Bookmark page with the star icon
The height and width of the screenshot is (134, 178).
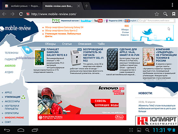(157, 14)
